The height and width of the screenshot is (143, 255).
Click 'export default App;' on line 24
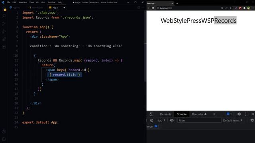coord(40,122)
